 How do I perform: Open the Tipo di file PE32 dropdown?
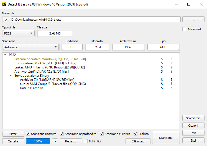tap(19, 33)
